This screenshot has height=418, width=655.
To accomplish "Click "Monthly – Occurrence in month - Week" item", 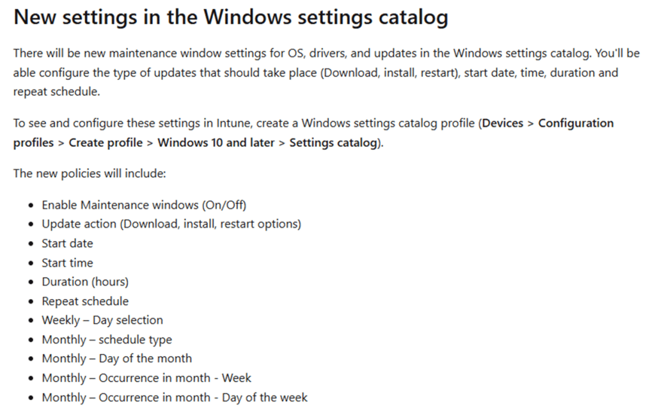I will pyautogui.click(x=146, y=378).
